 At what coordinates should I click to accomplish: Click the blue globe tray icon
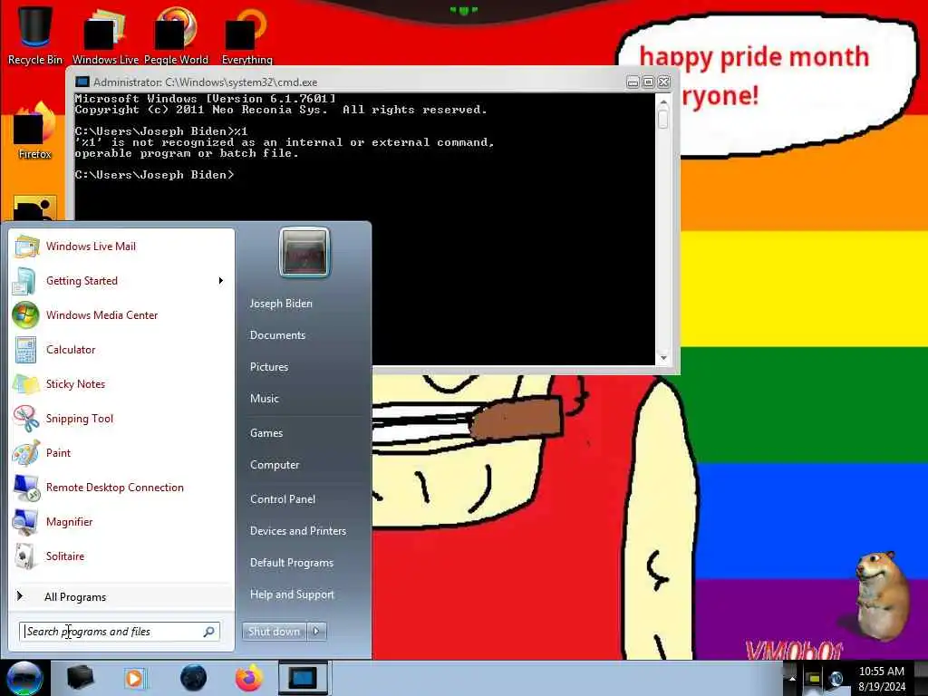click(836, 678)
